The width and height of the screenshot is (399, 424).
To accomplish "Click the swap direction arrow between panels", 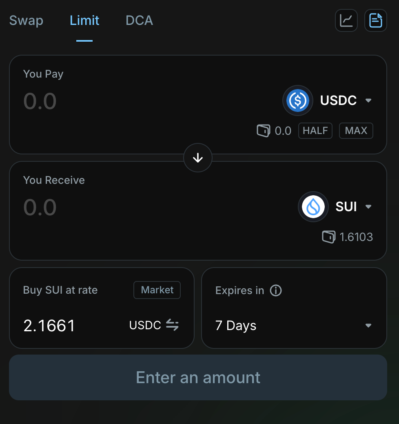I will (198, 158).
